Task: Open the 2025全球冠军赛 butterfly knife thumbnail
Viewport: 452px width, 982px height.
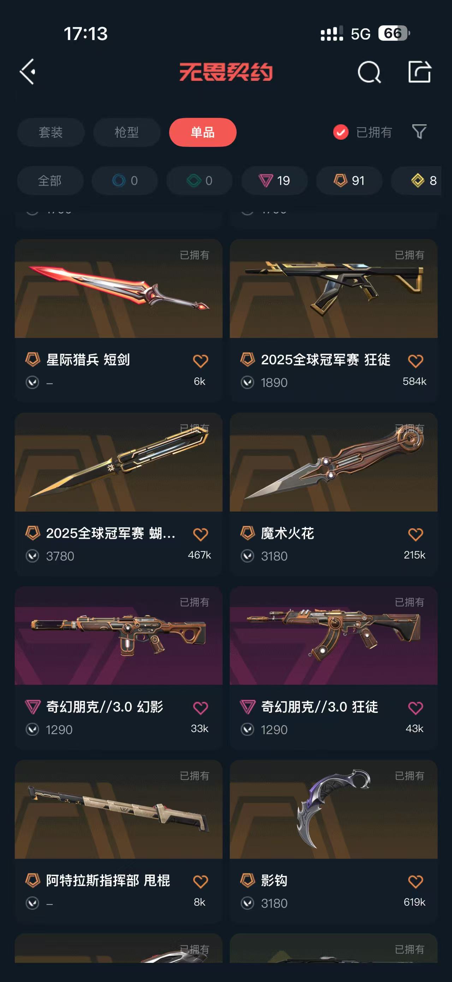Action: click(119, 462)
